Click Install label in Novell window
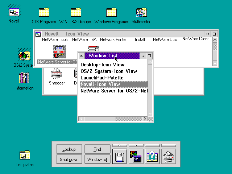232x174 pixels. (140, 40)
